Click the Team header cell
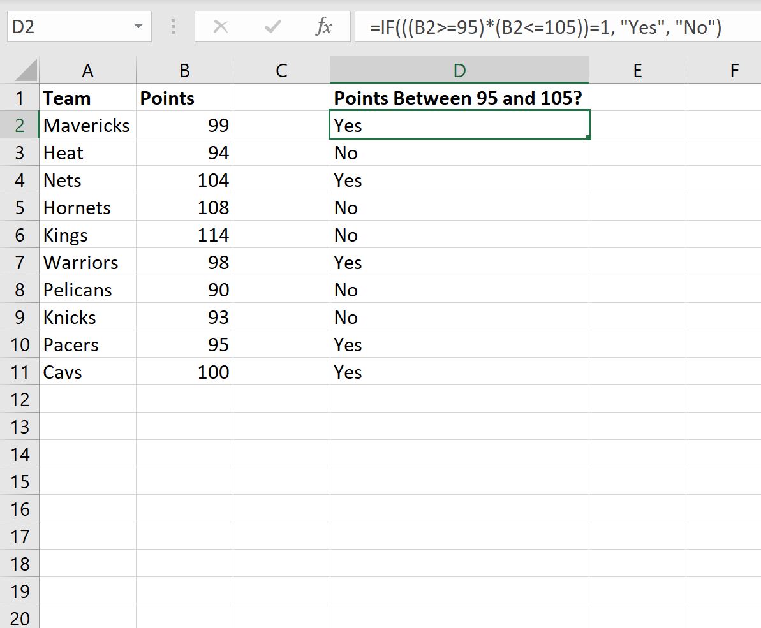Viewport: 761px width, 628px height. (x=87, y=98)
